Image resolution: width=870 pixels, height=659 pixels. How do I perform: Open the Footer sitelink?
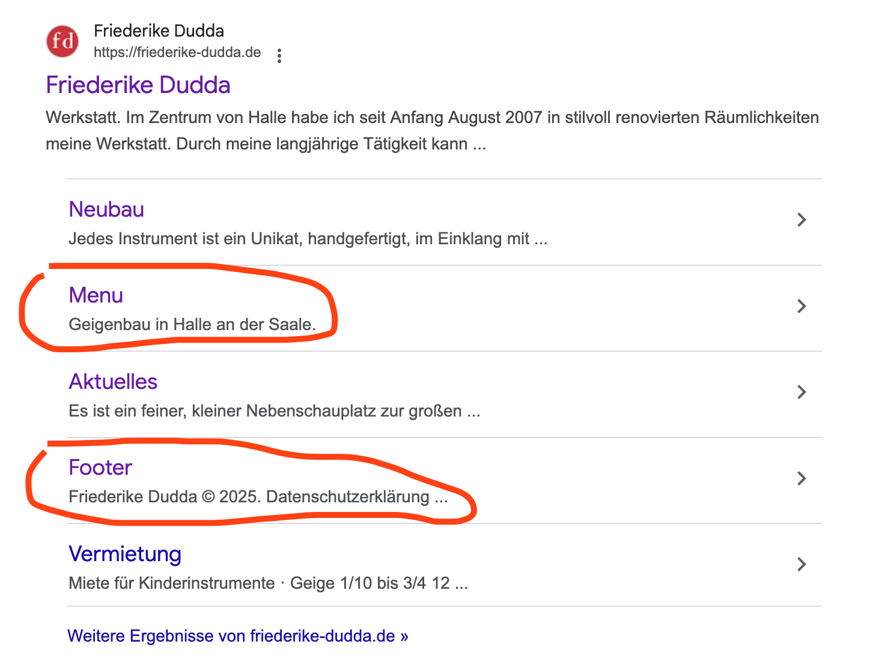click(100, 468)
